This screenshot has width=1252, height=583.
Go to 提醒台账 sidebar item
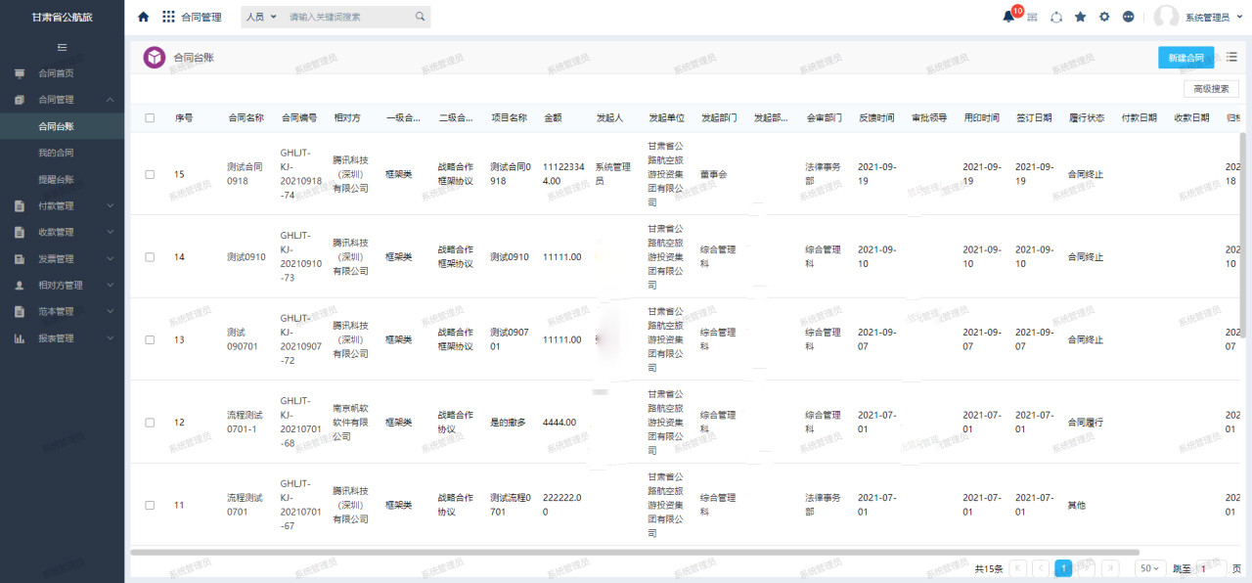(56, 179)
